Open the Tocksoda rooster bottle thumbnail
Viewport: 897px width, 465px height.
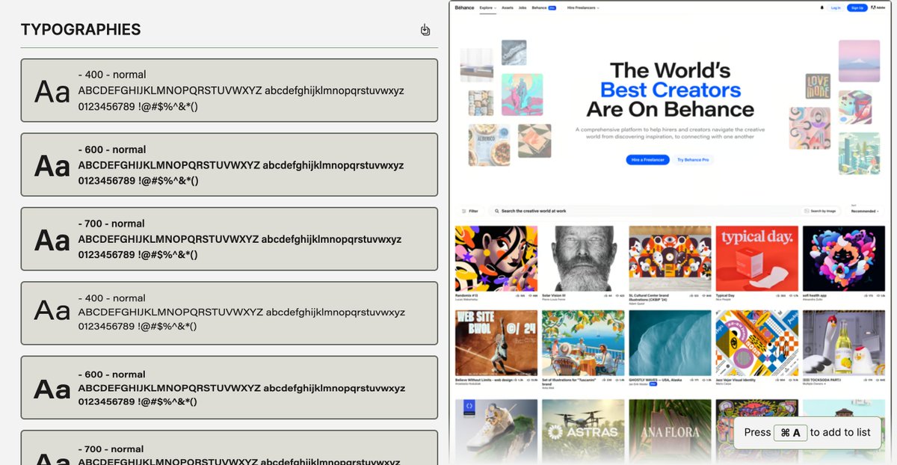[x=843, y=343]
